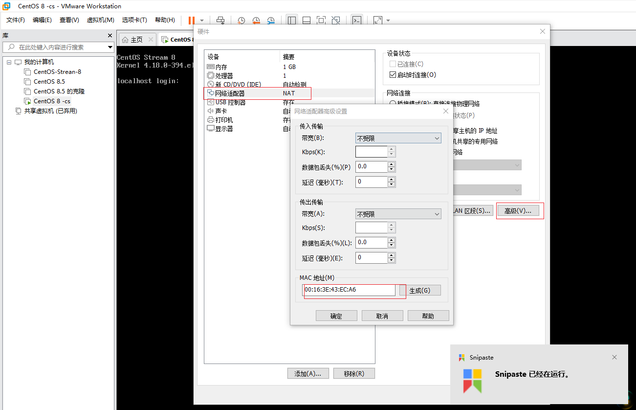Select CentOS 8.5 的克隆 VM
This screenshot has height=410, width=636.
(59, 91)
